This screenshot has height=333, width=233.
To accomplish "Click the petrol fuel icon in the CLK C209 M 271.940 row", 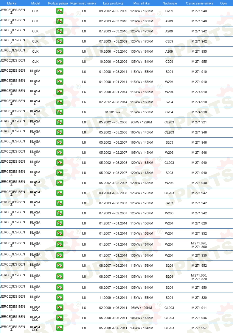I will point(60,11).
